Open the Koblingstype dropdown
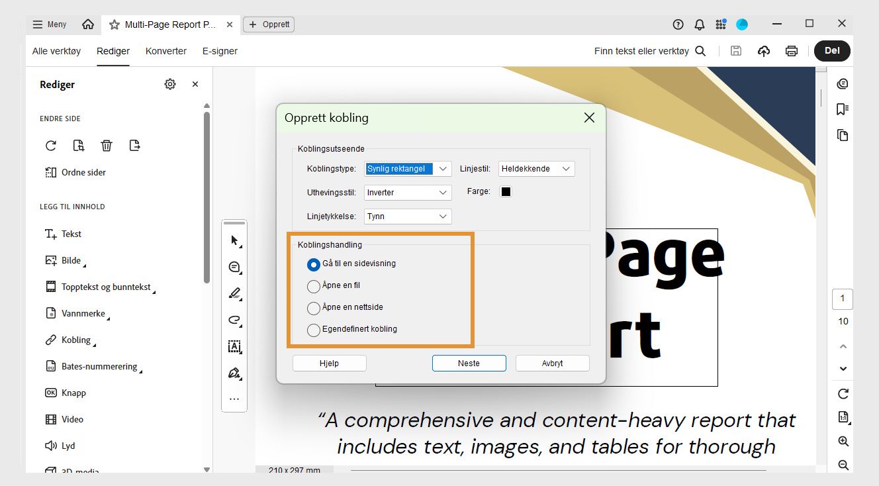 408,169
